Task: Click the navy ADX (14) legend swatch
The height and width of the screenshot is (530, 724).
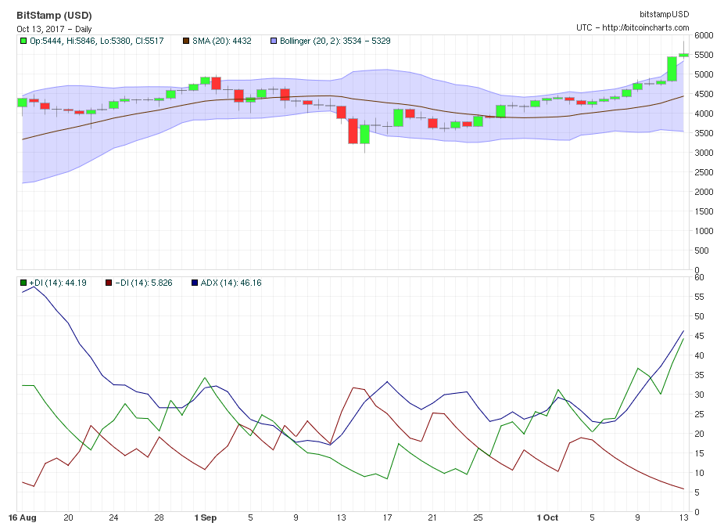Action: tap(195, 283)
